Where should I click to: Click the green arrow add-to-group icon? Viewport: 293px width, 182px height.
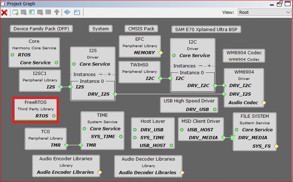tap(32, 12)
